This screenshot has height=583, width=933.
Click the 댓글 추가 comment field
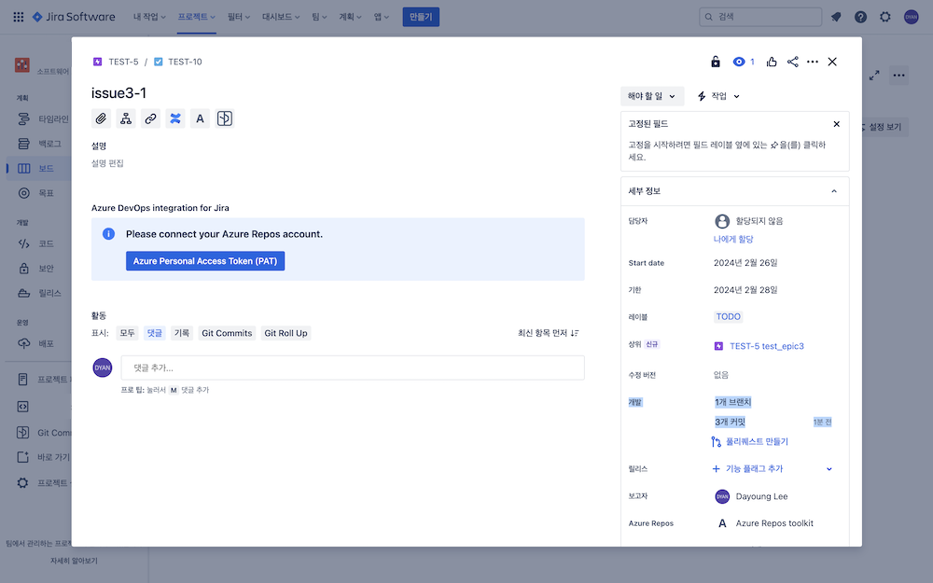coord(353,368)
